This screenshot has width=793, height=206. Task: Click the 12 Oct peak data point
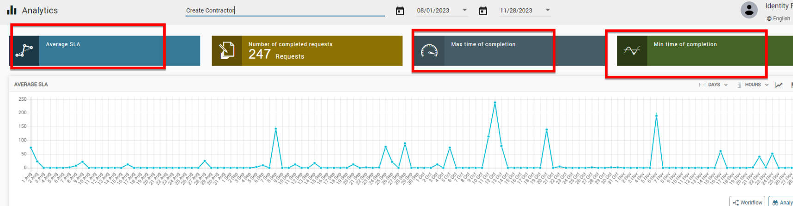point(495,103)
